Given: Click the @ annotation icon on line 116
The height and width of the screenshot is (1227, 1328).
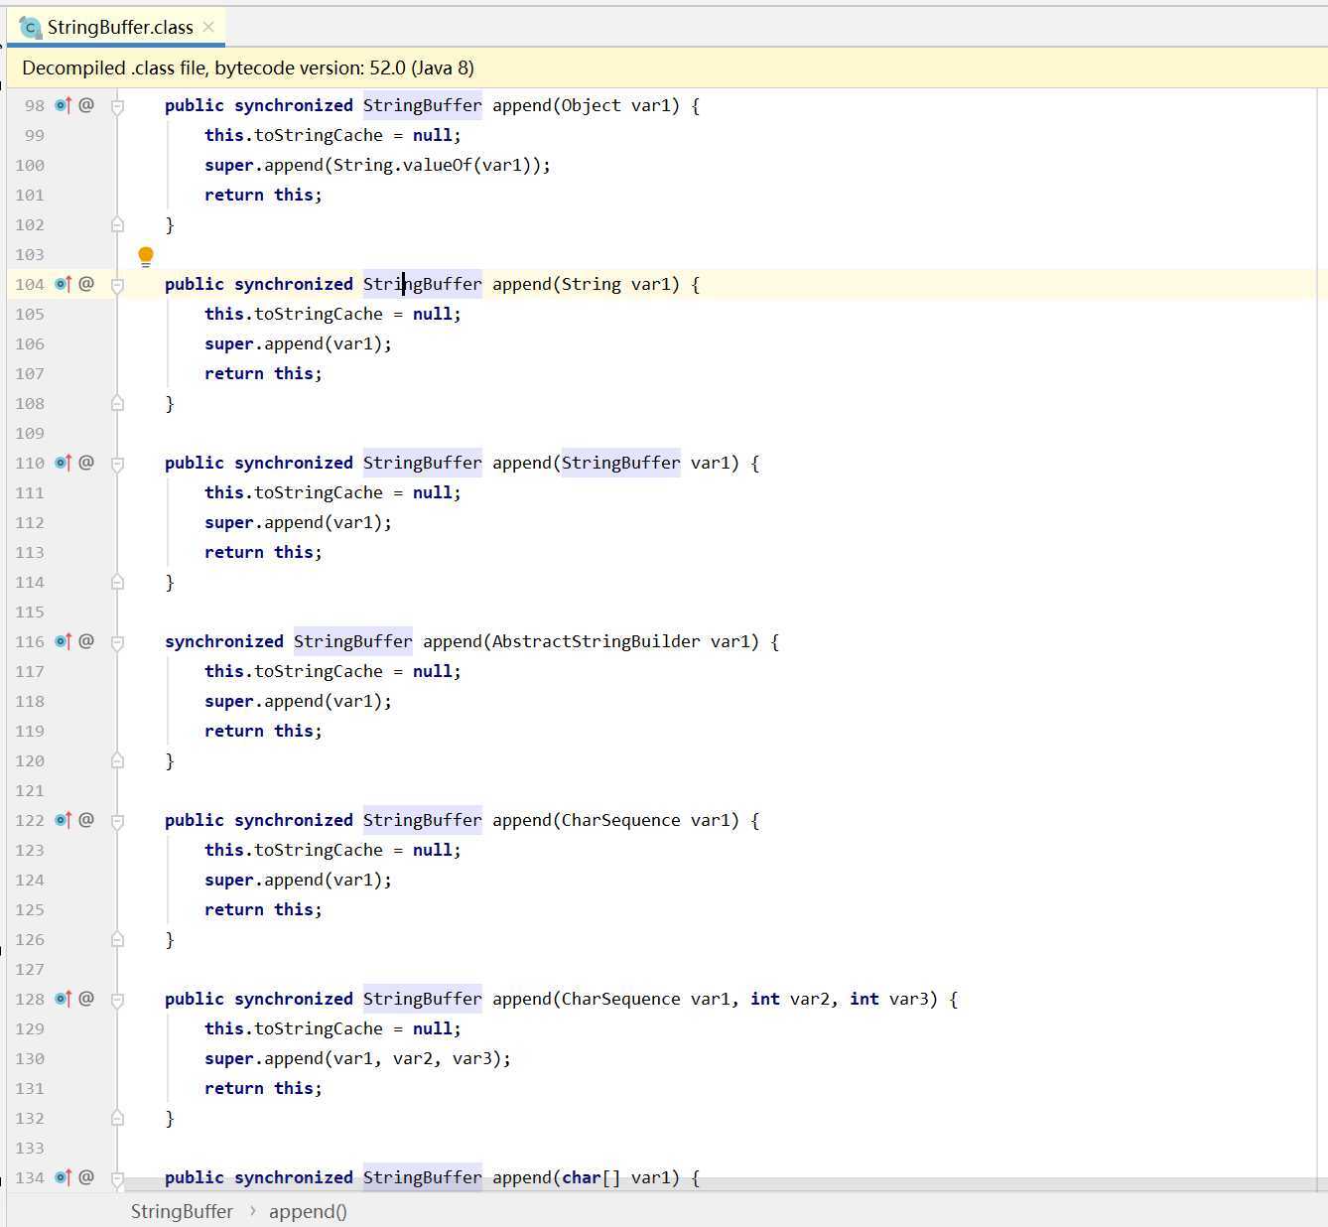Looking at the screenshot, I should tap(86, 640).
